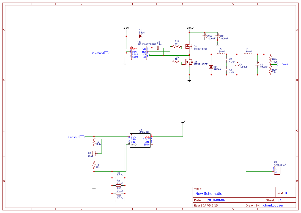Click the '1IN-' pin label on U2
The width and height of the screenshot is (301, 213).
click(134, 139)
